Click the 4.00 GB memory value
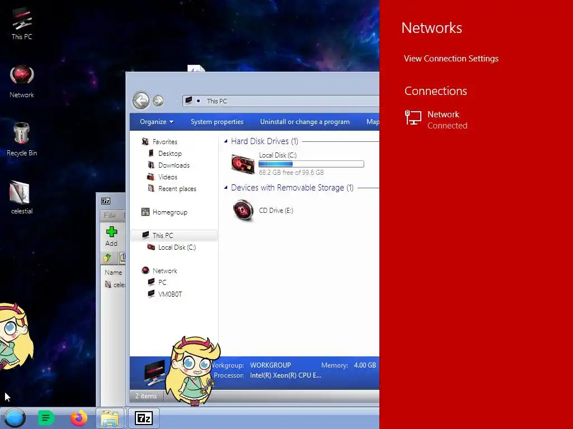Image resolution: width=573 pixels, height=429 pixels. click(x=365, y=365)
